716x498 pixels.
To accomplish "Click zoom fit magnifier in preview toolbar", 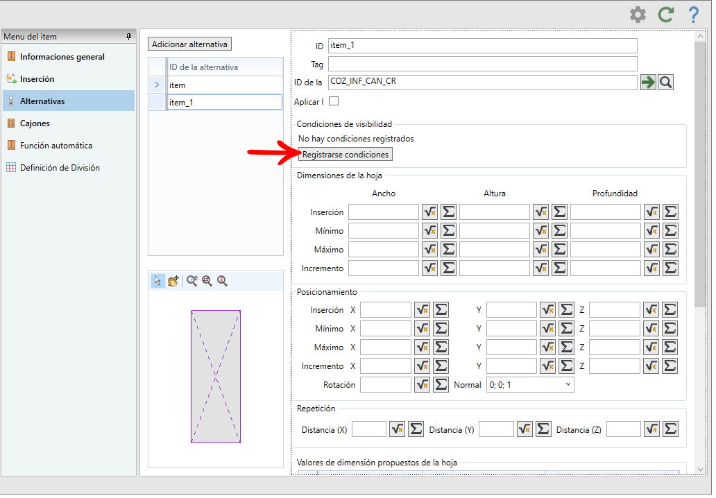I will coord(223,281).
